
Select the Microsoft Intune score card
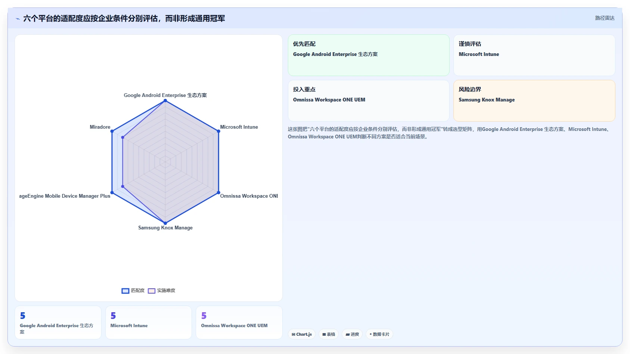pos(149,323)
